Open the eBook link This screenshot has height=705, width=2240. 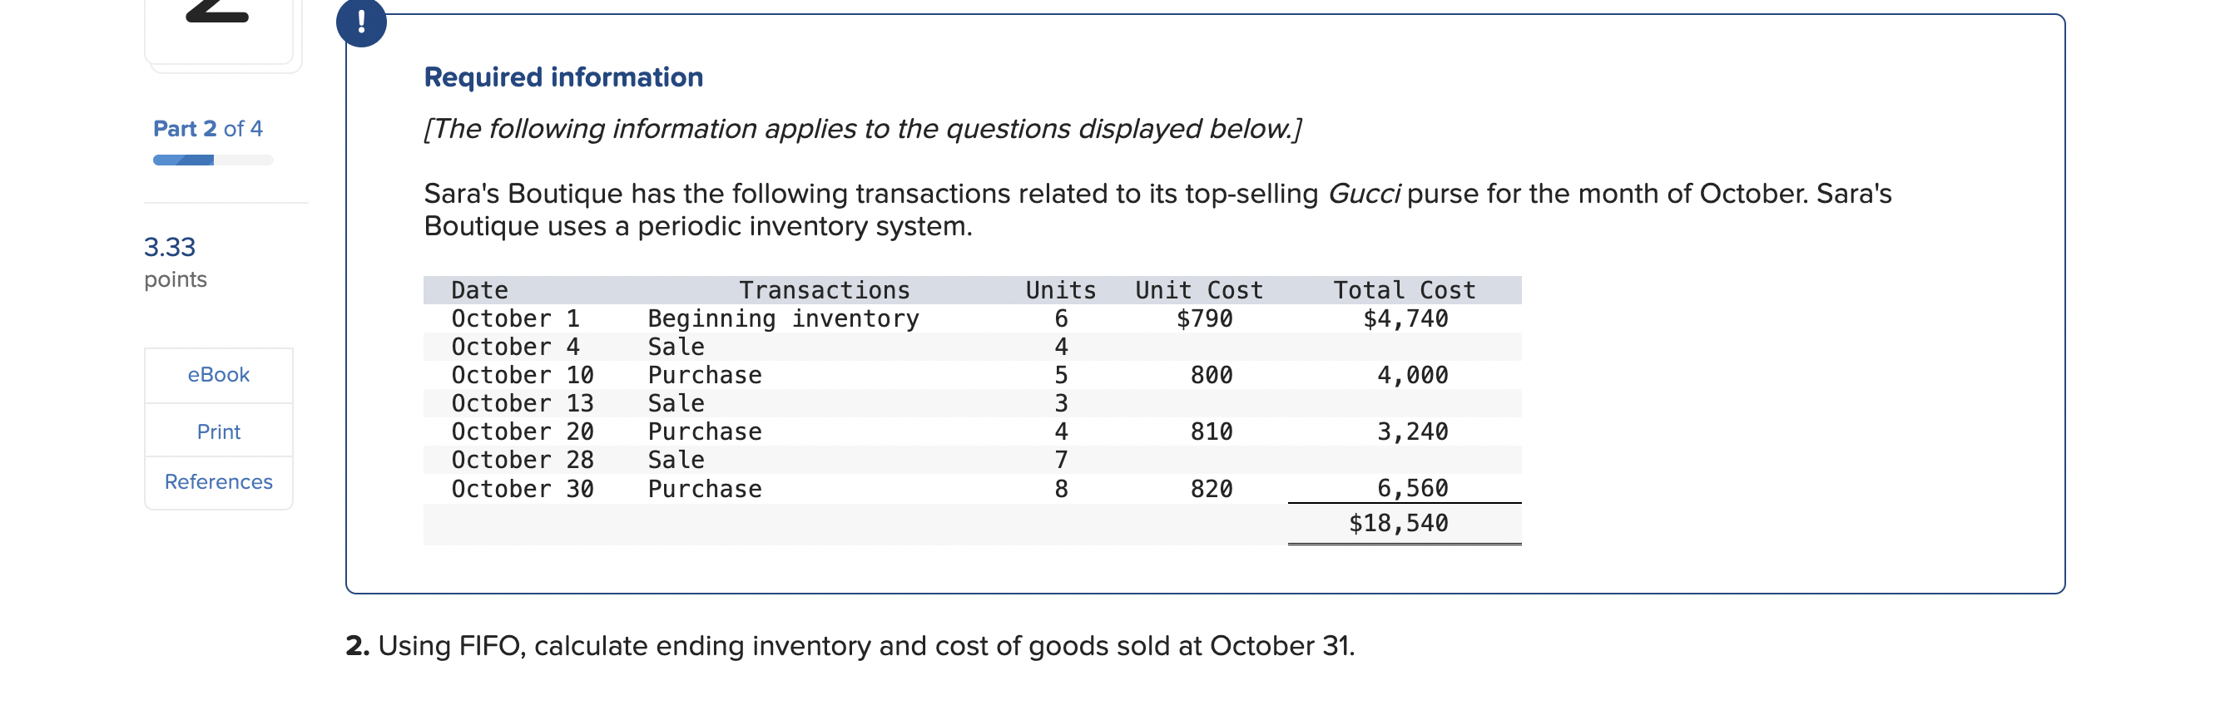[218, 375]
